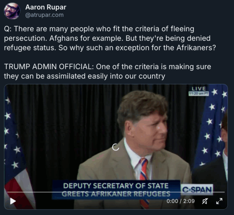Click the GREETS AFRIKANER REFUGEES caption line
Viewport: 234px width, 215px height.
point(116,194)
